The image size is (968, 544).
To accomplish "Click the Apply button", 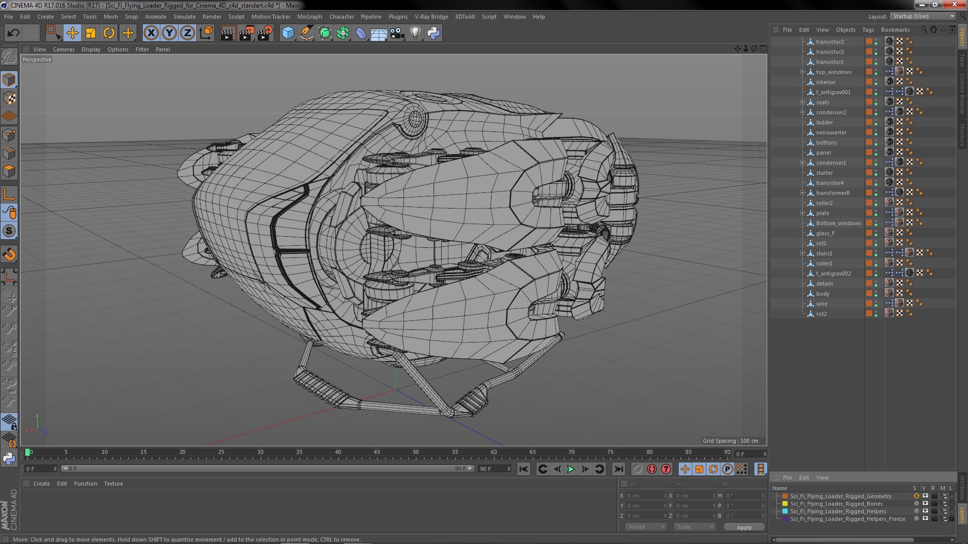I will (x=744, y=527).
